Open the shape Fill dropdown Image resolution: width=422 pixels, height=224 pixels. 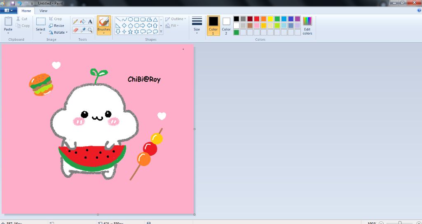coord(172,26)
